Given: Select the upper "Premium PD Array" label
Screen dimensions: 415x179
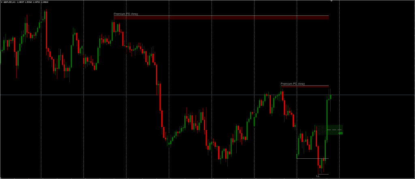Looking at the screenshot, I should point(126,14).
